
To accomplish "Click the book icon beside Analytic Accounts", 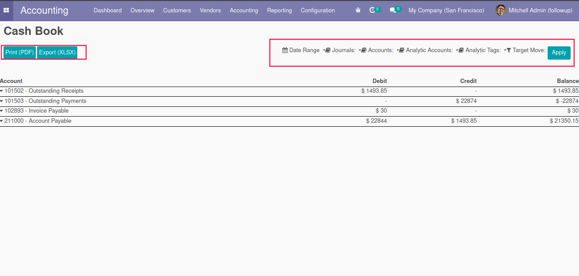I will click(402, 50).
